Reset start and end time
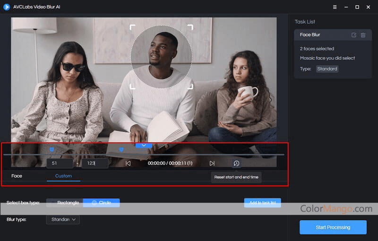 point(236,164)
